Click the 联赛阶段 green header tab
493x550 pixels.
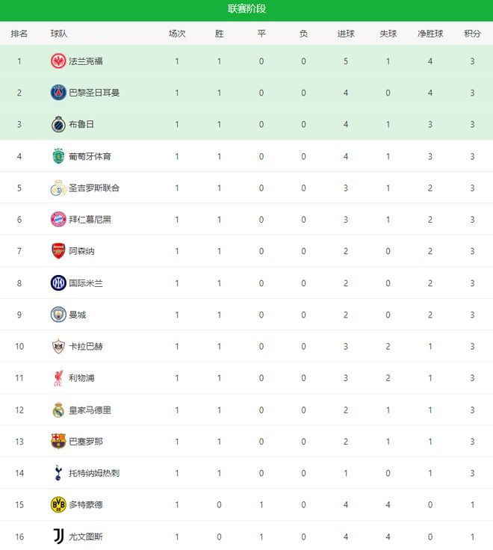(246, 10)
